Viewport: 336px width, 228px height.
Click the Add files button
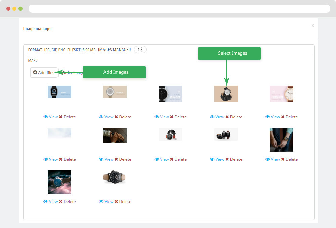[x=44, y=73]
